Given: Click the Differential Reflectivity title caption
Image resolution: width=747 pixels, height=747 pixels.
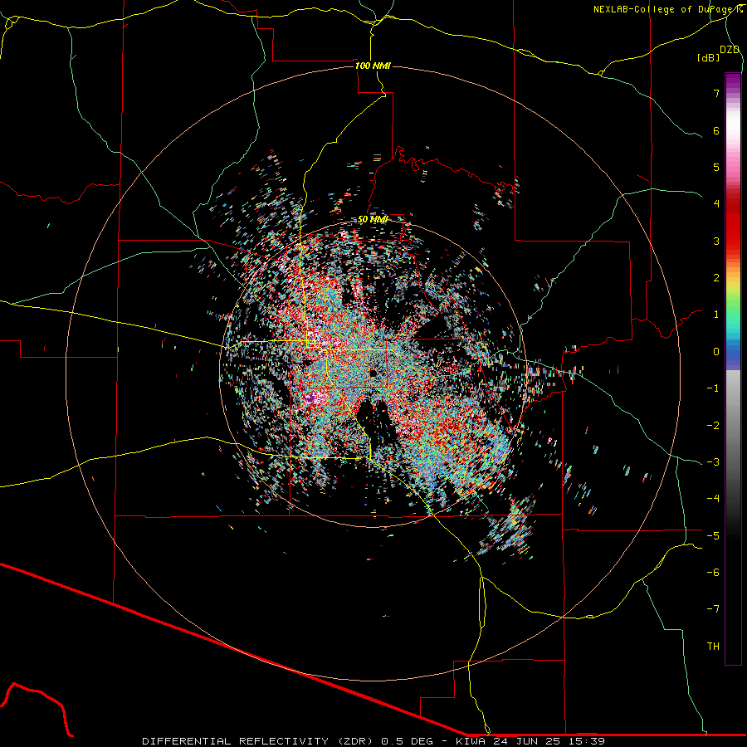Looking at the screenshot, I should (x=373, y=741).
